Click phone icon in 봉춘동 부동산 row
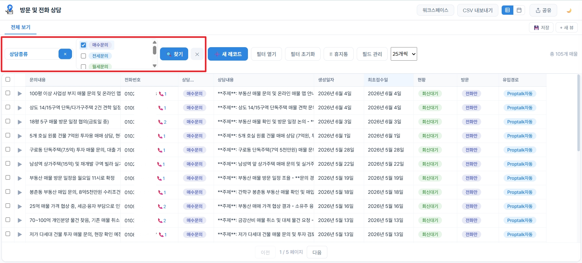 coord(161,193)
